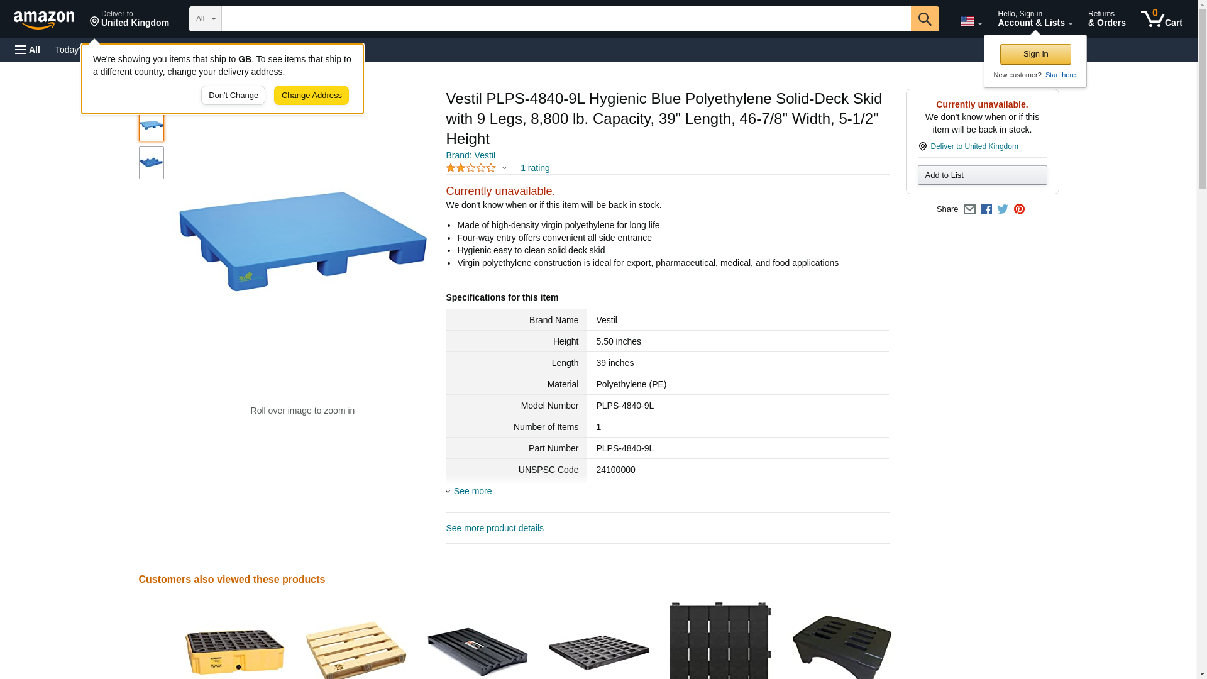
Task: Click the Don't Change button
Action: point(233,96)
